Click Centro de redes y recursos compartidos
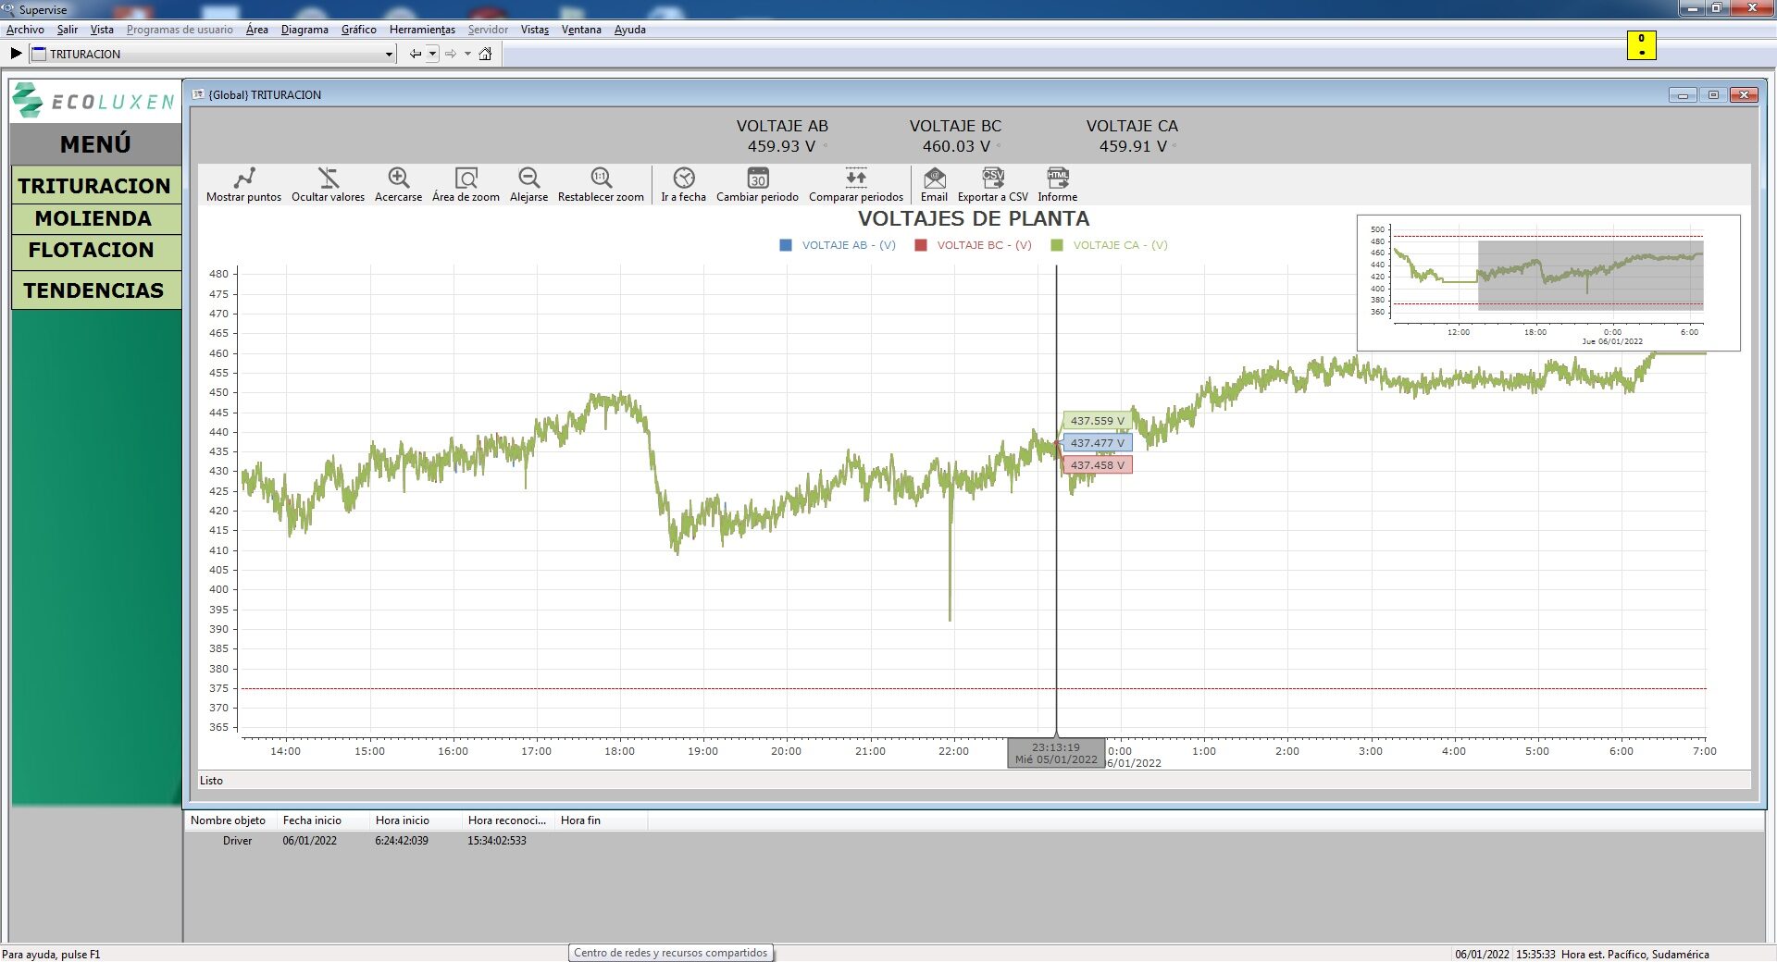The image size is (1777, 962). click(671, 953)
